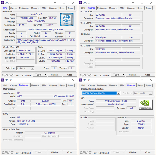Select Graphics tab in CPU window
Viewport: 156px width, 155px height.
(53, 8)
